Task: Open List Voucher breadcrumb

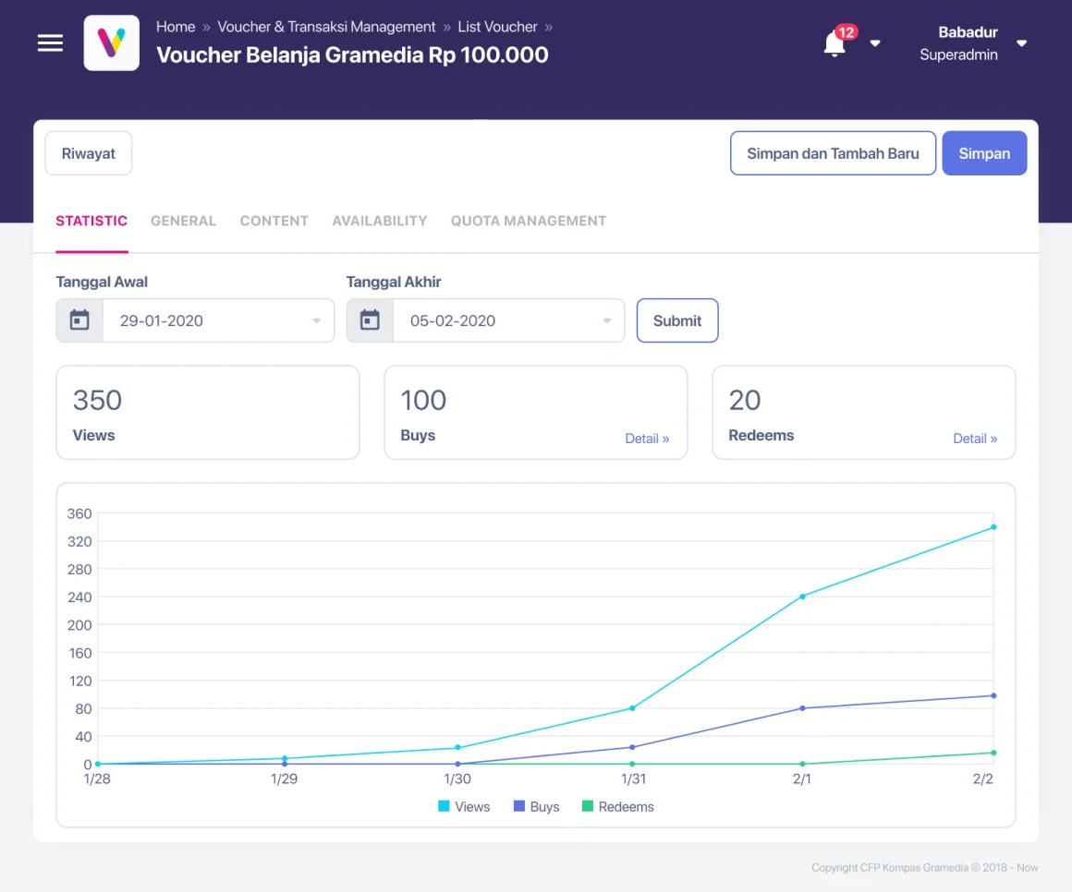Action: click(x=498, y=27)
